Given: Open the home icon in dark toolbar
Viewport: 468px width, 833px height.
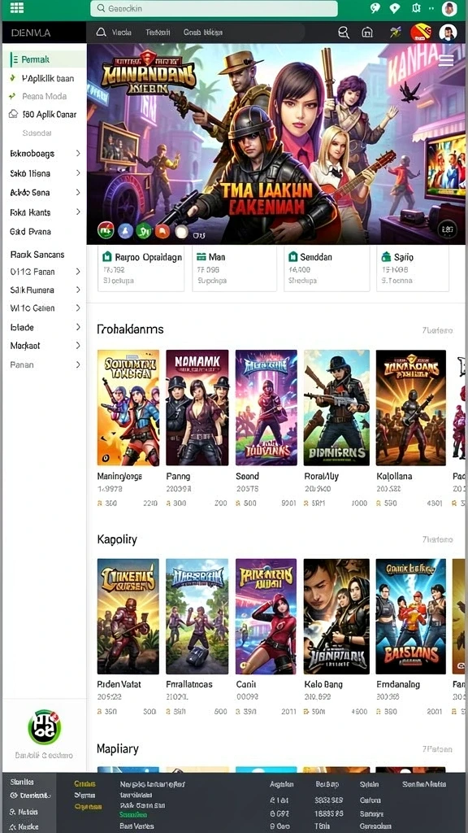Looking at the screenshot, I should click(x=367, y=33).
